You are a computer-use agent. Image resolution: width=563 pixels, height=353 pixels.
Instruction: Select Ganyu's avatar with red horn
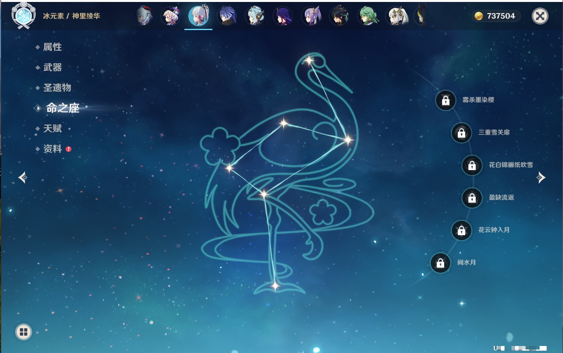(x=144, y=16)
